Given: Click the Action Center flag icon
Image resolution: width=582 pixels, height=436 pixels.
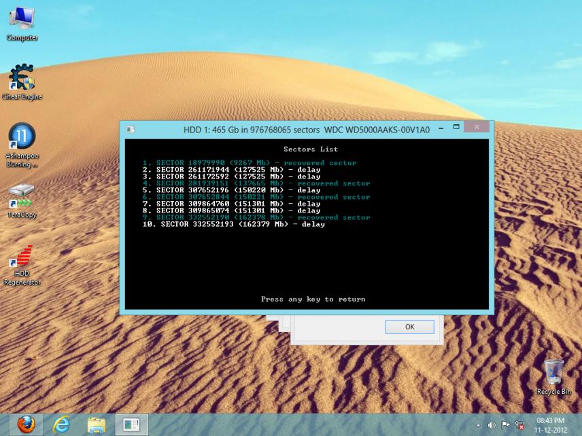Looking at the screenshot, I should 505,425.
